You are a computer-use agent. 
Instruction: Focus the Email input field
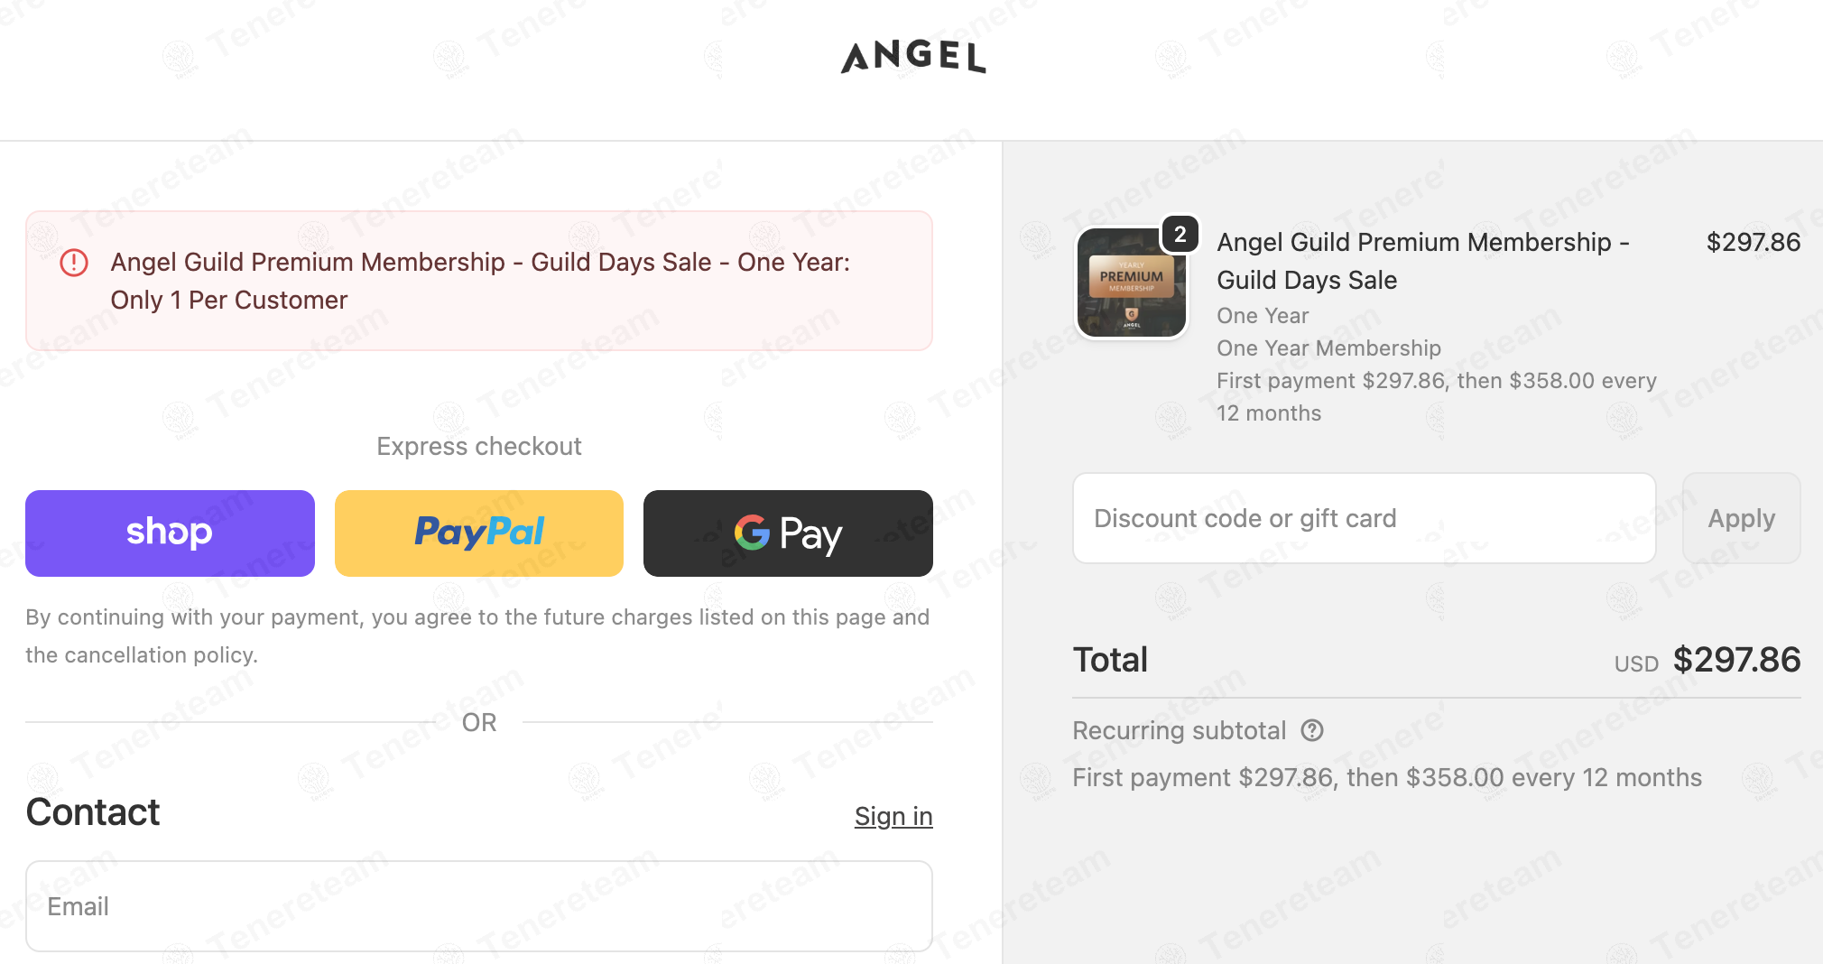(478, 905)
